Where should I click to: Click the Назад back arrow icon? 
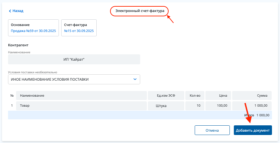10,11
